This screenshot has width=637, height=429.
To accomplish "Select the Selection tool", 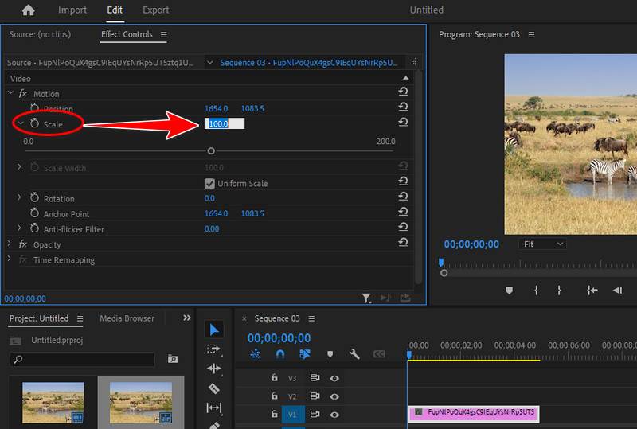I will [x=213, y=330].
